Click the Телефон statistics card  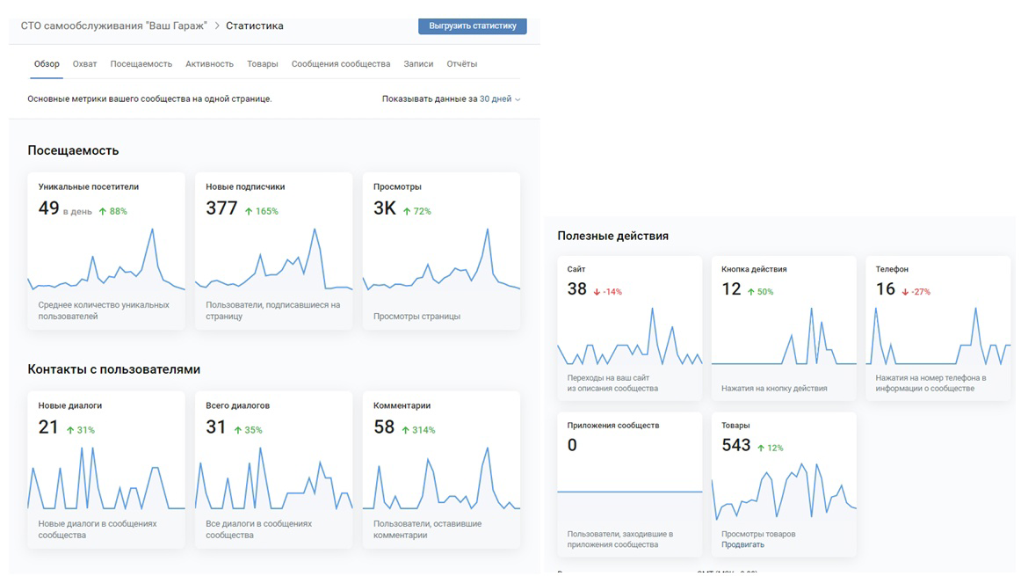938,328
